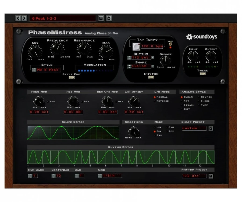Select Normal L/R mode
Image resolution: width=242 pixels, height=202 pixels.
point(155,97)
